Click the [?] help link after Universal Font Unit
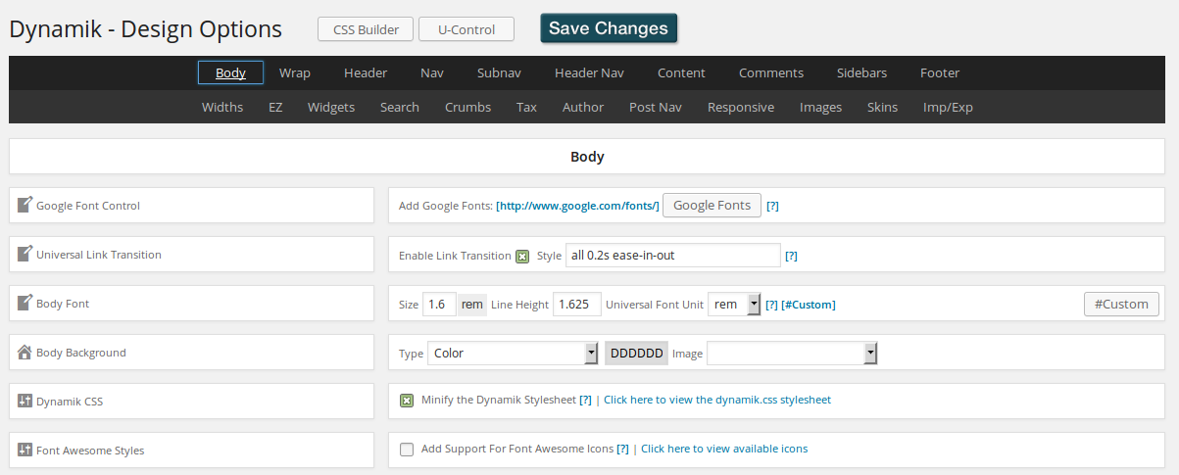This screenshot has height=475, width=1179. (772, 305)
